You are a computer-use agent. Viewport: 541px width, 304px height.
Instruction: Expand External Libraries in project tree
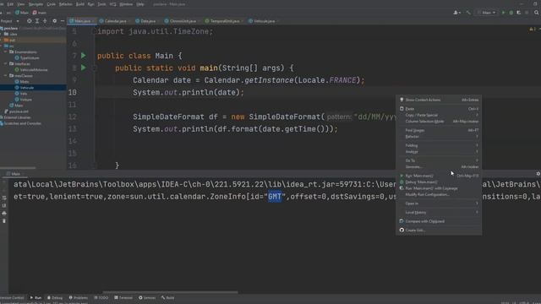click(17, 117)
